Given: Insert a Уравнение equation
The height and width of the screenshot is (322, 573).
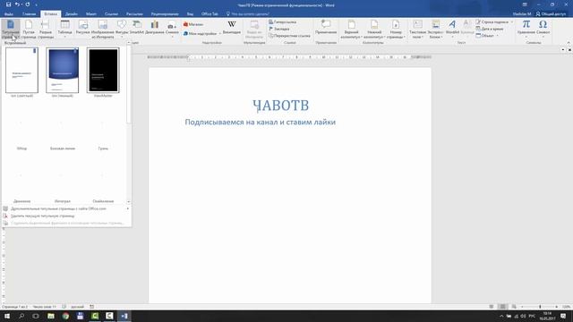Looking at the screenshot, I should click(526, 29).
